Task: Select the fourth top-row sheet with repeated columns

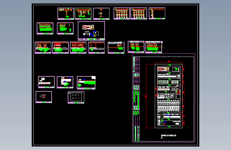Action: (x=122, y=13)
